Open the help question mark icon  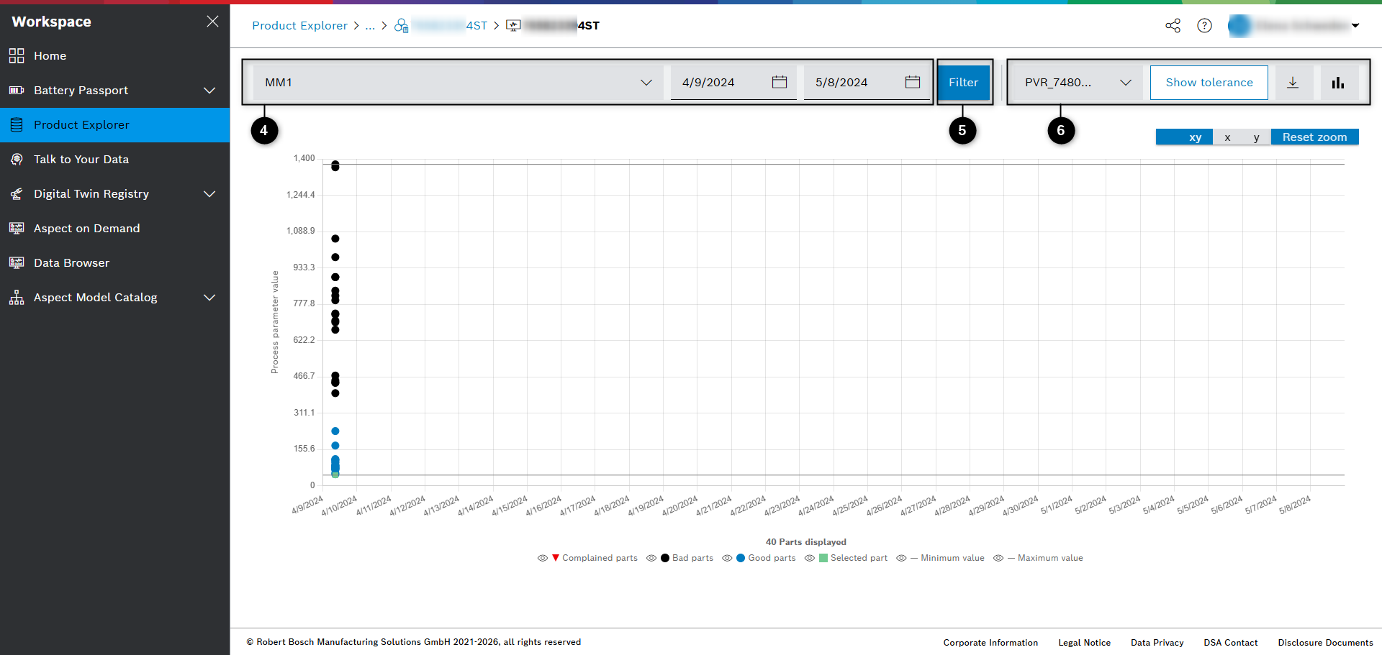point(1204,26)
